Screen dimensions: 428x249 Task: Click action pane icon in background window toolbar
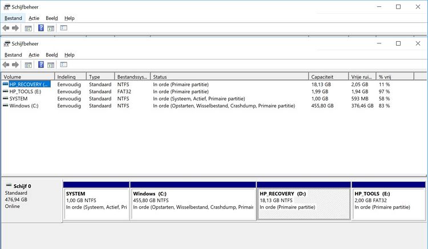pyautogui.click(x=51, y=28)
